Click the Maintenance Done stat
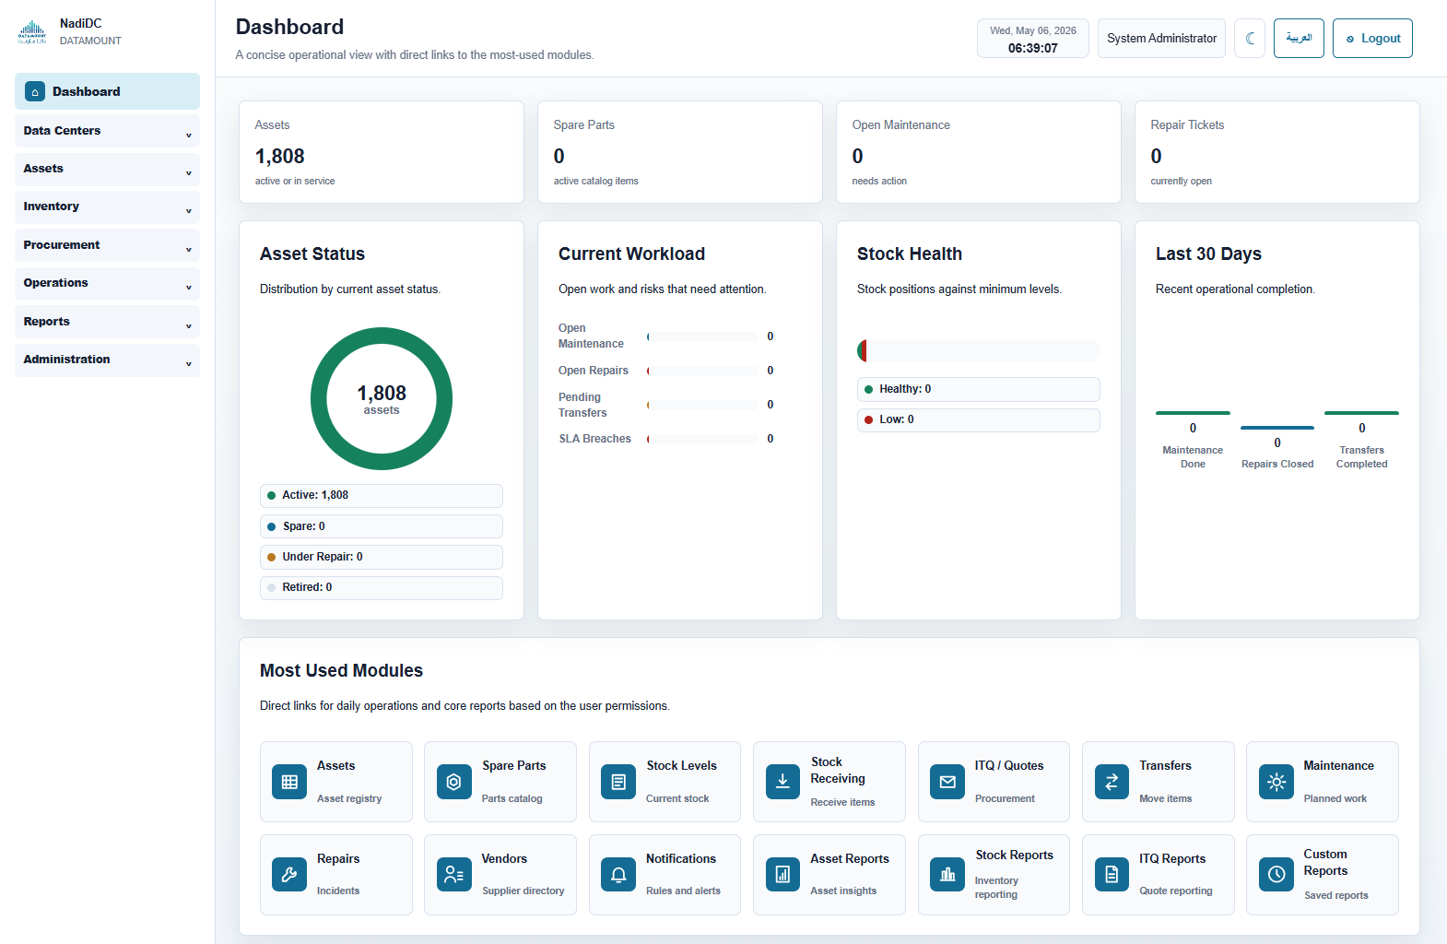The width and height of the screenshot is (1447, 944). (1193, 441)
